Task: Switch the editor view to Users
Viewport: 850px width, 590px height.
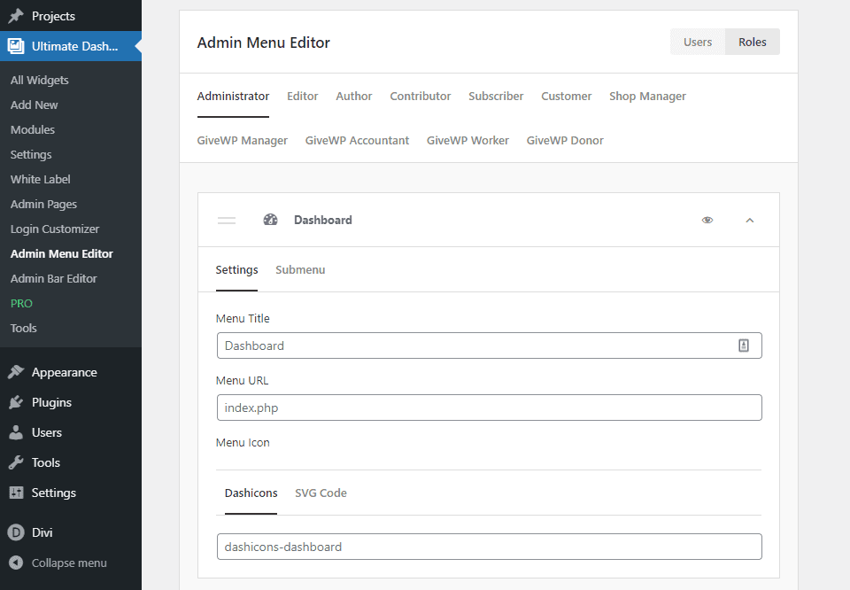Action: (697, 41)
